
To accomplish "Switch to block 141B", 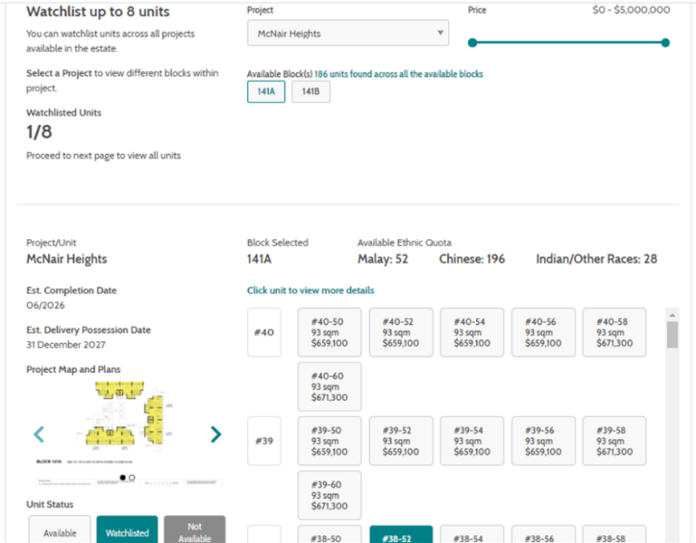I will click(311, 91).
